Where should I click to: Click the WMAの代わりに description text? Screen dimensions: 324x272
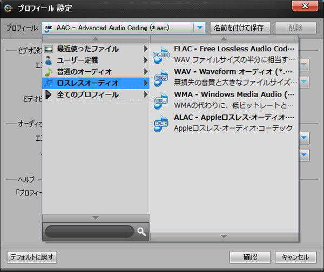234,106
